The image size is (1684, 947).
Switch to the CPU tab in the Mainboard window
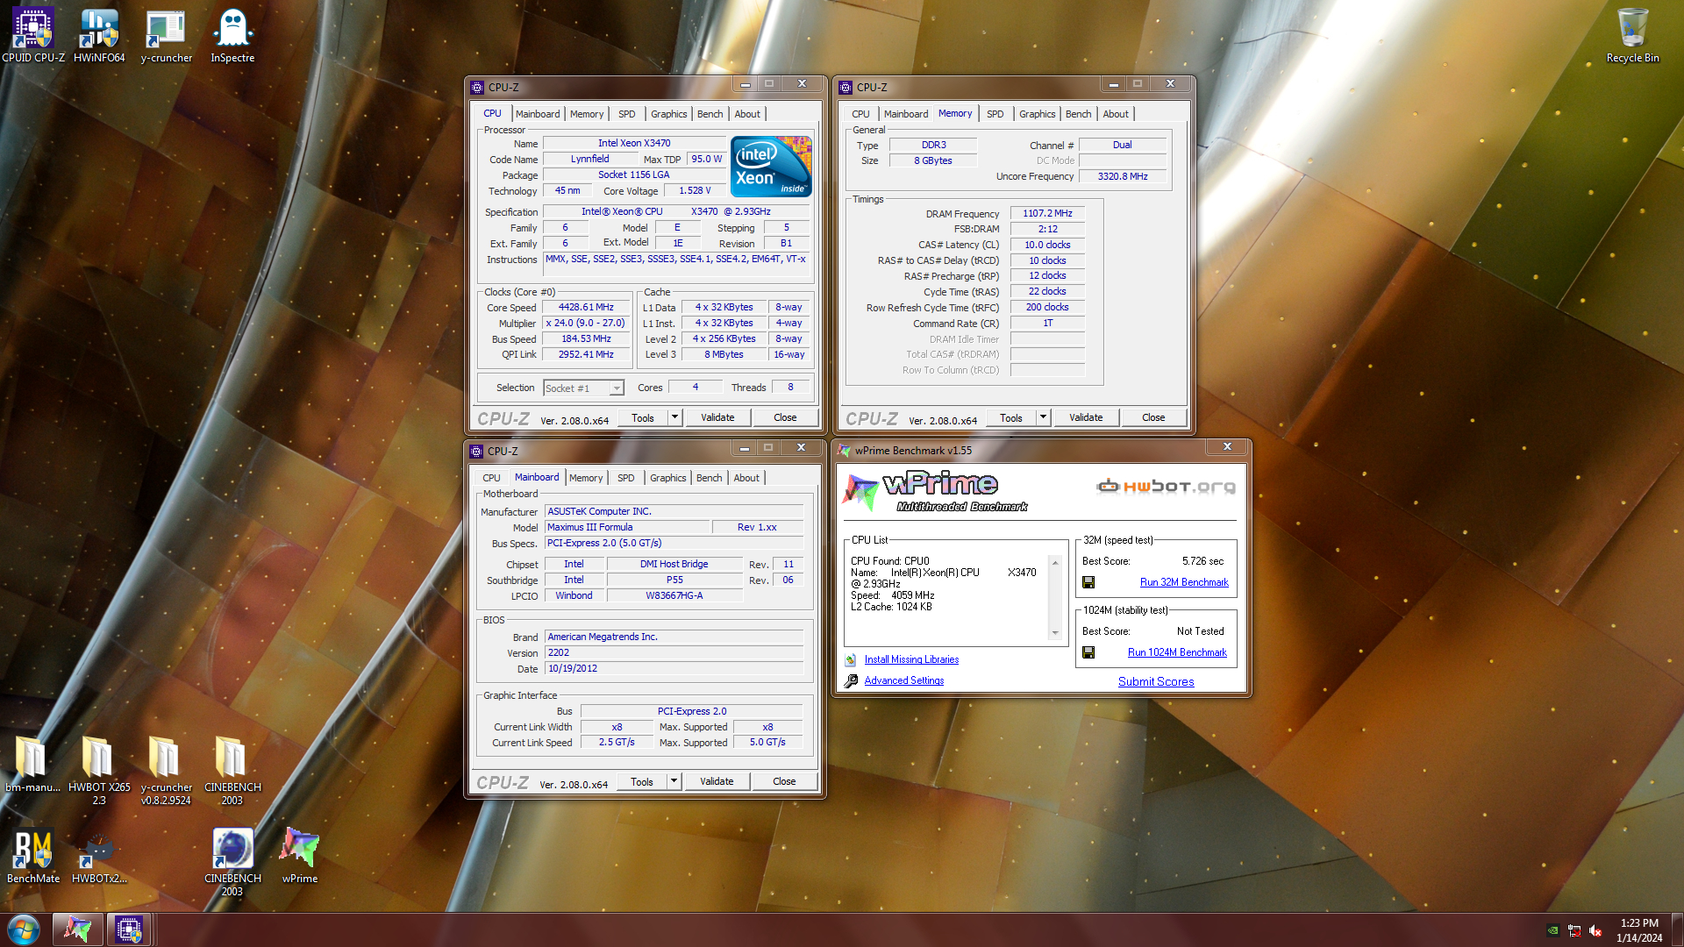point(491,478)
